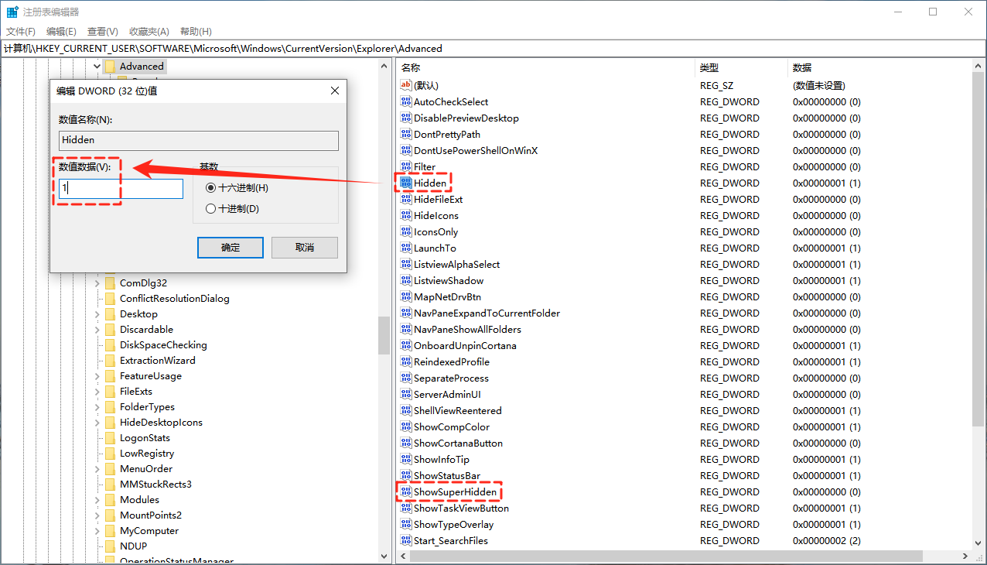The image size is (987, 565).
Task: Click the HideFileExt DWORD icon
Action: [406, 199]
